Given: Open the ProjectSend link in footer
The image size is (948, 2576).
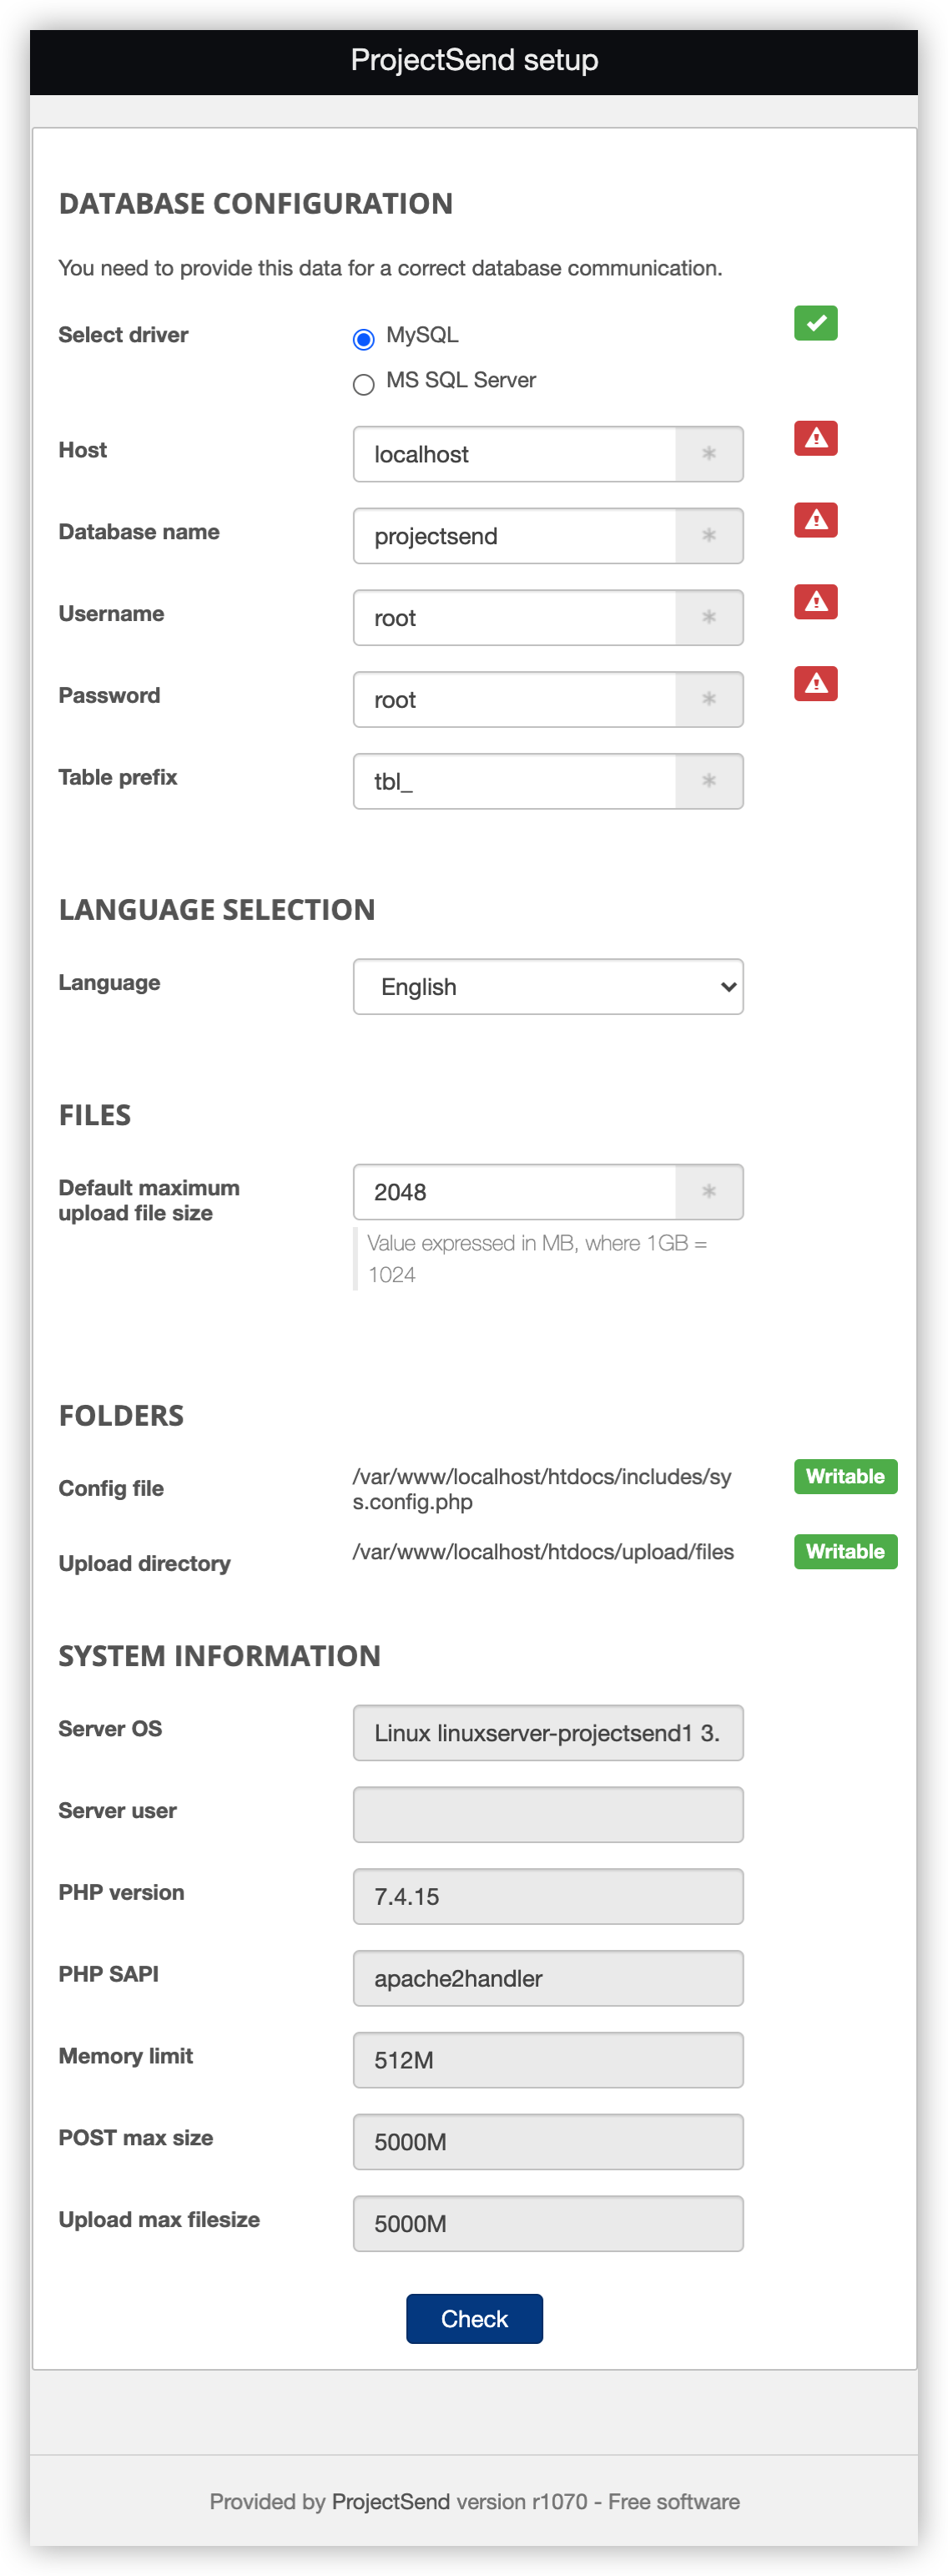Looking at the screenshot, I should coord(390,2501).
